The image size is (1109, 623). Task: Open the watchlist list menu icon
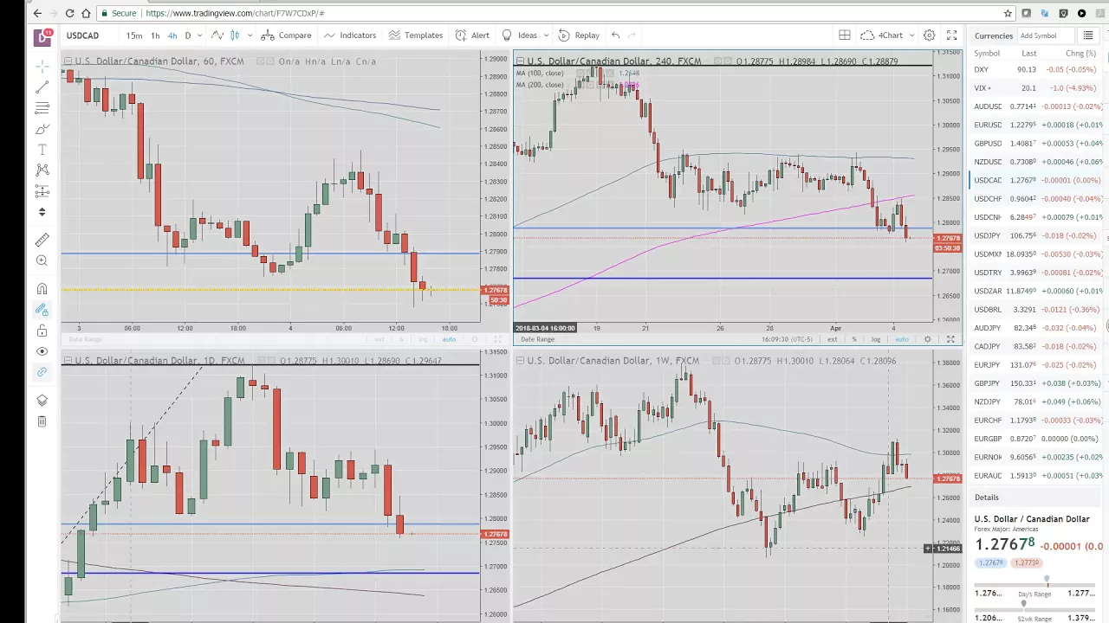[1089, 35]
